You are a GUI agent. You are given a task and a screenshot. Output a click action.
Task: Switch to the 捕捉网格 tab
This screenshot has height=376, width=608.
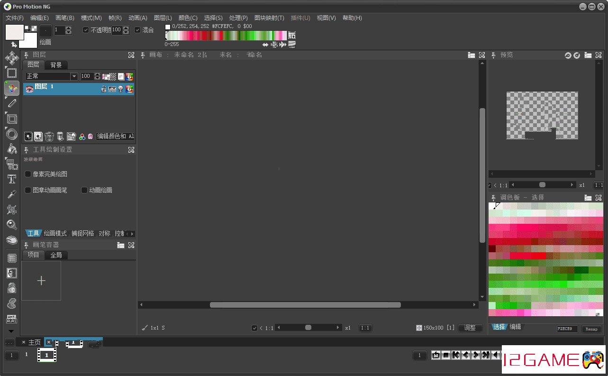(x=83, y=234)
